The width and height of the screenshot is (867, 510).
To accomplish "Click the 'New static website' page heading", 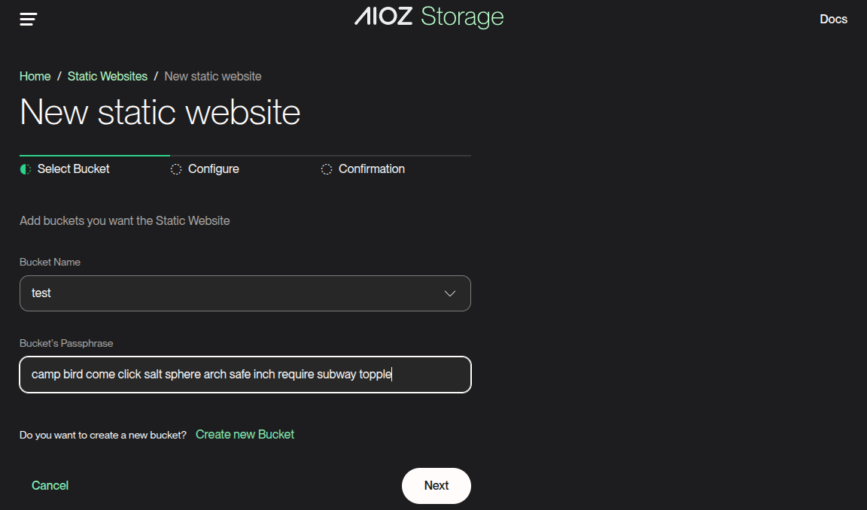I will pos(160,113).
